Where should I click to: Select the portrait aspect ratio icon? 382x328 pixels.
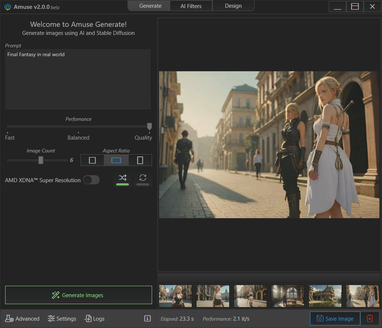coord(140,160)
